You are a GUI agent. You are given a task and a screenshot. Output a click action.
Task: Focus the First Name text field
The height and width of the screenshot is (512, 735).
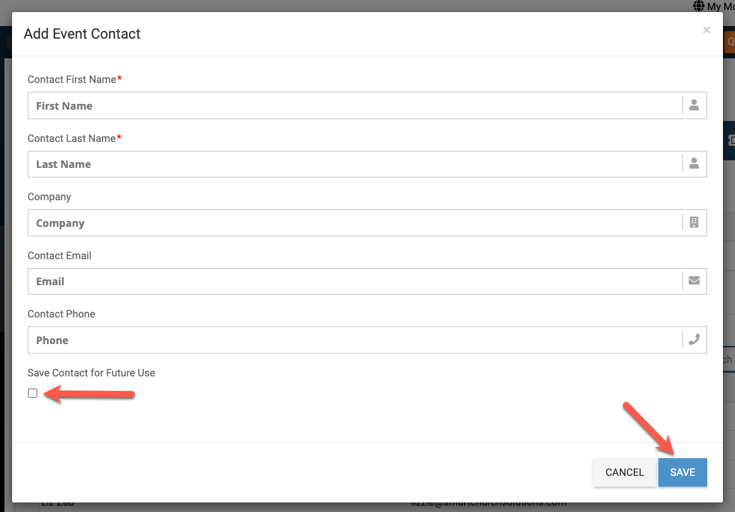[x=355, y=106]
